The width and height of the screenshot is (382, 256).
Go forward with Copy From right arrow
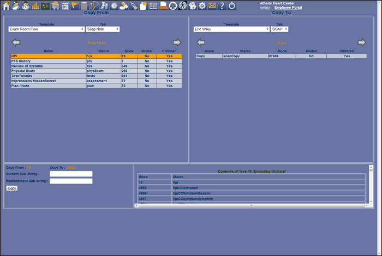point(177,42)
